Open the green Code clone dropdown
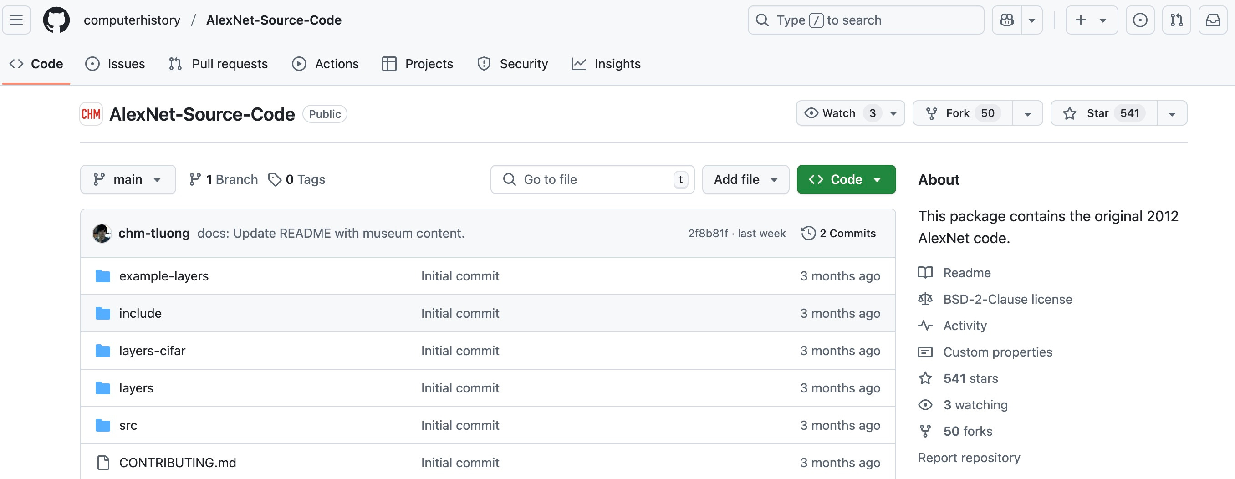This screenshot has height=479, width=1235. point(846,179)
